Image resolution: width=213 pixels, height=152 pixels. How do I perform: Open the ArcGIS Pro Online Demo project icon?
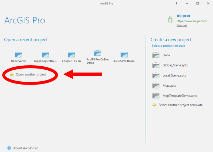tap(97, 53)
